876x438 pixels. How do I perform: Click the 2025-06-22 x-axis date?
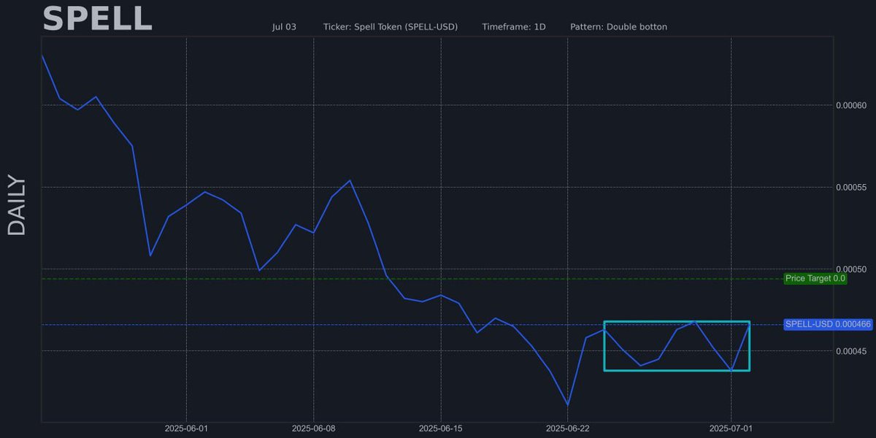click(x=567, y=429)
